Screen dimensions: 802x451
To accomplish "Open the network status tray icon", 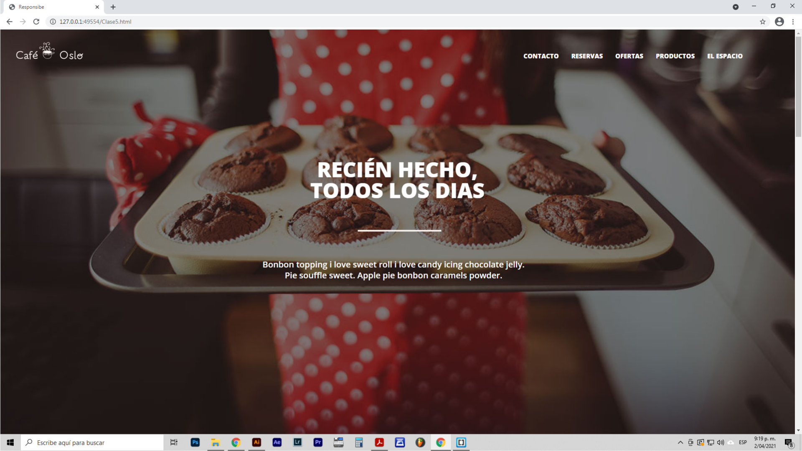I will 711,442.
